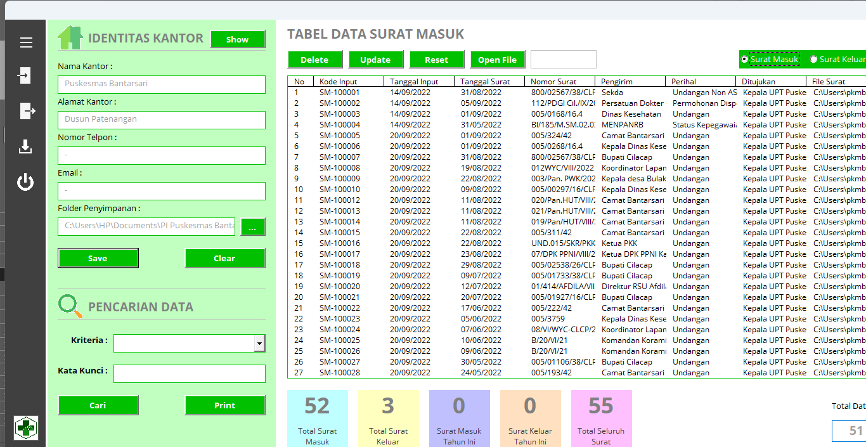Select the Surat Masuk radio button
Screen dimensions: 866x447
[744, 60]
